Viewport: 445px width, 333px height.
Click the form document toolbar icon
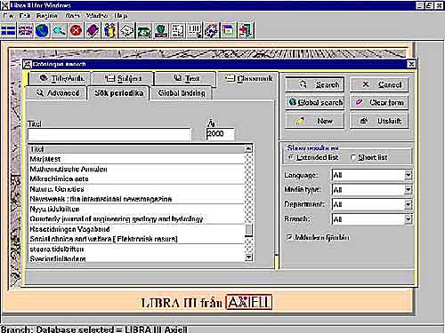[x=178, y=30]
